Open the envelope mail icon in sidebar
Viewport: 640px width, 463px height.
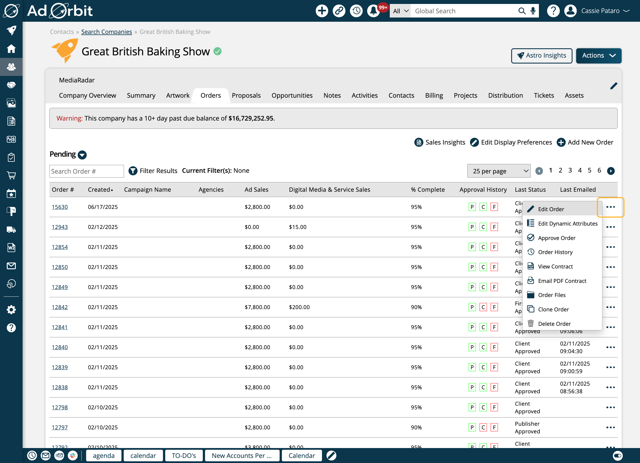(x=11, y=266)
